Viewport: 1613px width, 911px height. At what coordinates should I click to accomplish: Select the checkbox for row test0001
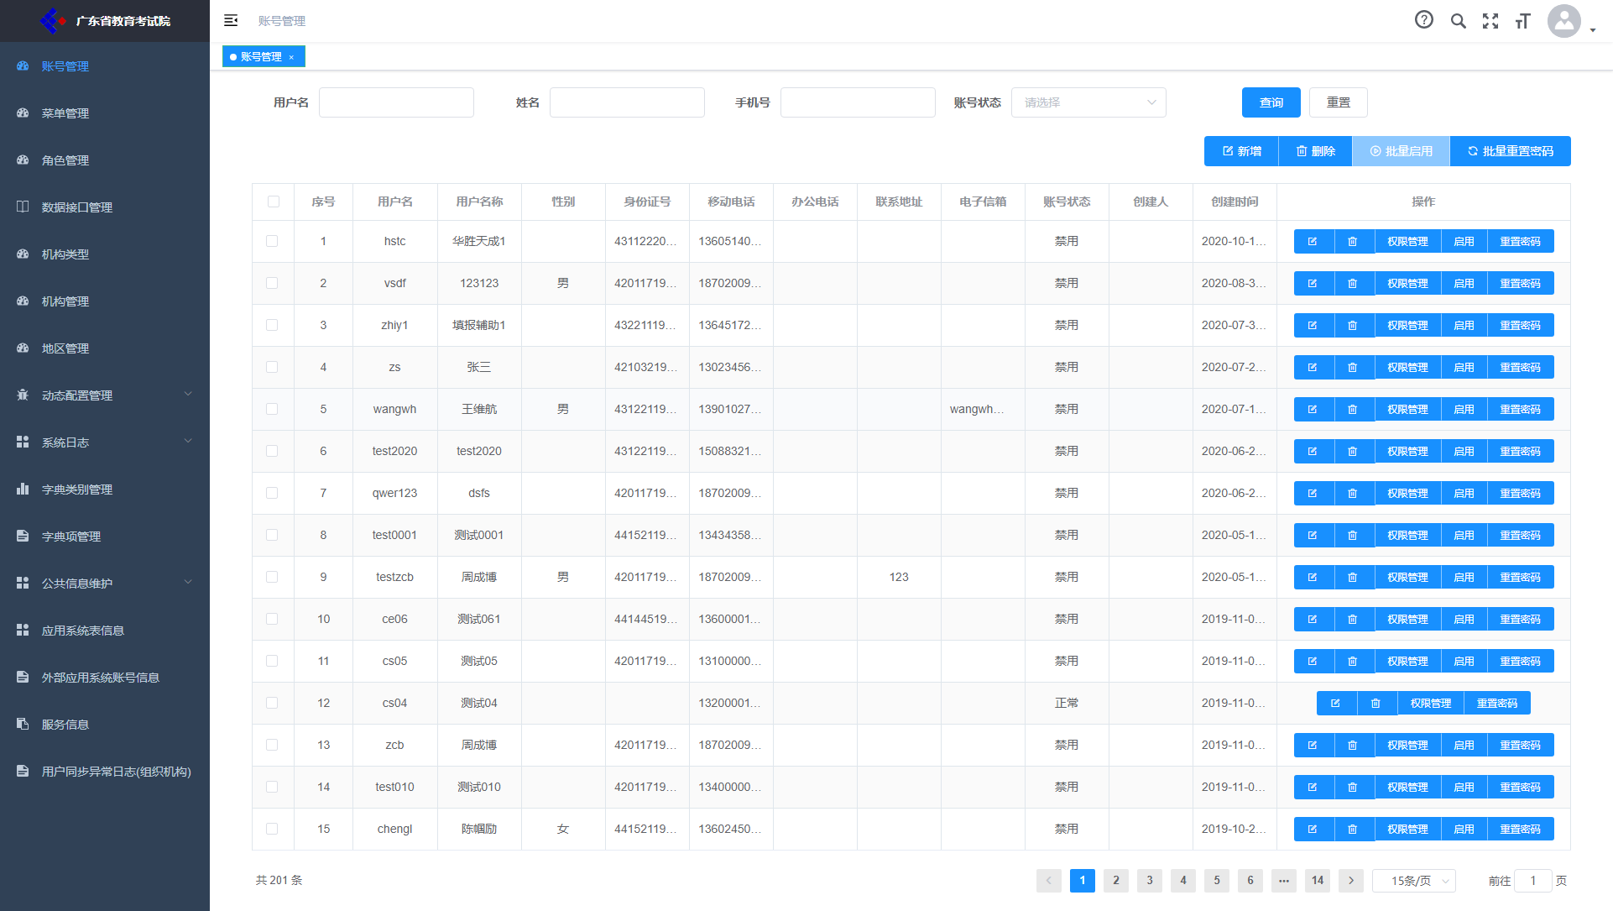(272, 535)
